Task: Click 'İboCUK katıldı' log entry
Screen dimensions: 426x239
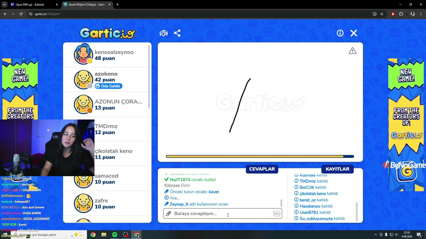Action: (310, 187)
